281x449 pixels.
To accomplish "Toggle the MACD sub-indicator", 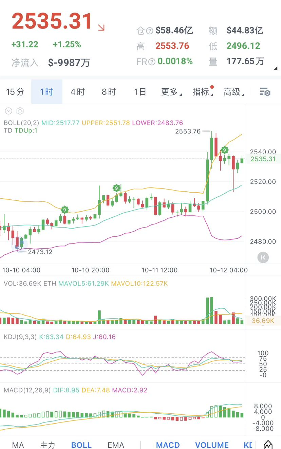I will pyautogui.click(x=168, y=445).
